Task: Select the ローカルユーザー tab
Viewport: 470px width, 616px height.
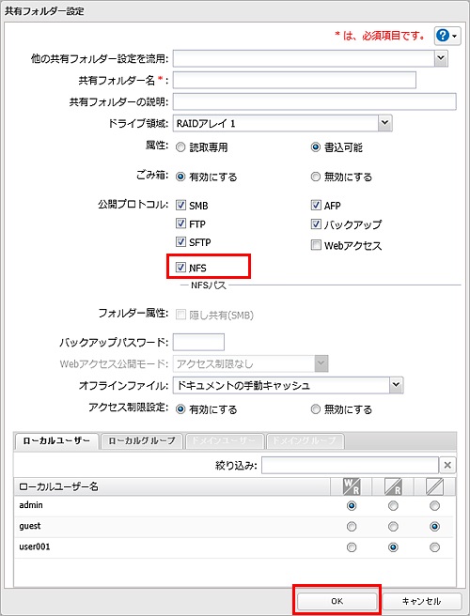Action: [56, 440]
